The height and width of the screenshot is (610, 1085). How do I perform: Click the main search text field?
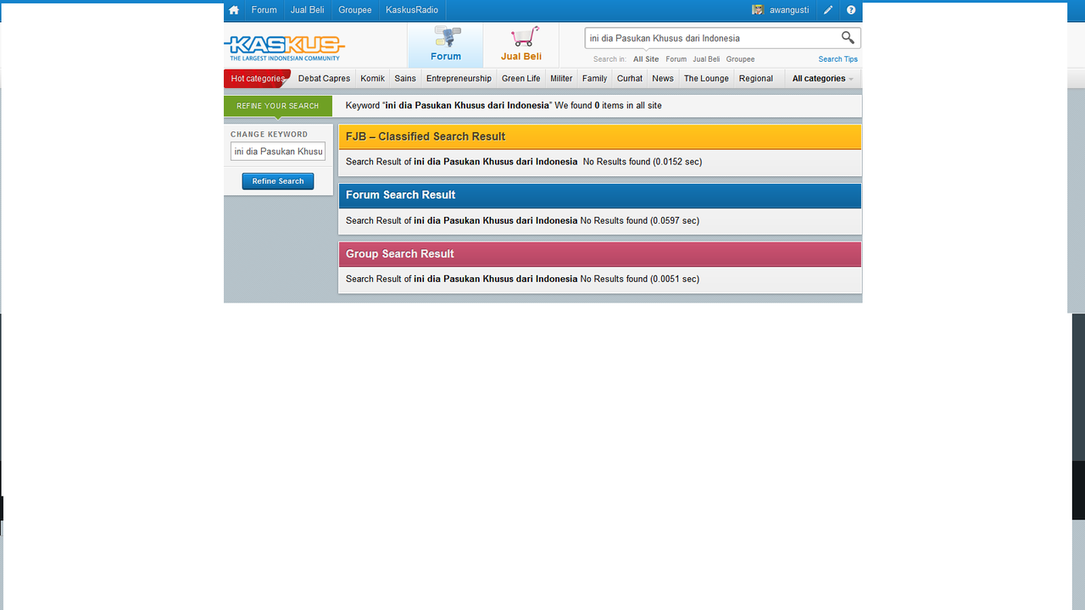[712, 38]
